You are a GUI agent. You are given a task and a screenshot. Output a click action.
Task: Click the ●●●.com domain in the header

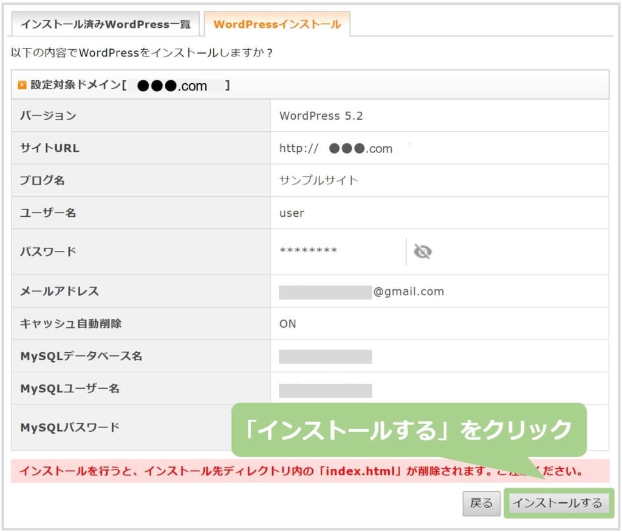pyautogui.click(x=173, y=86)
